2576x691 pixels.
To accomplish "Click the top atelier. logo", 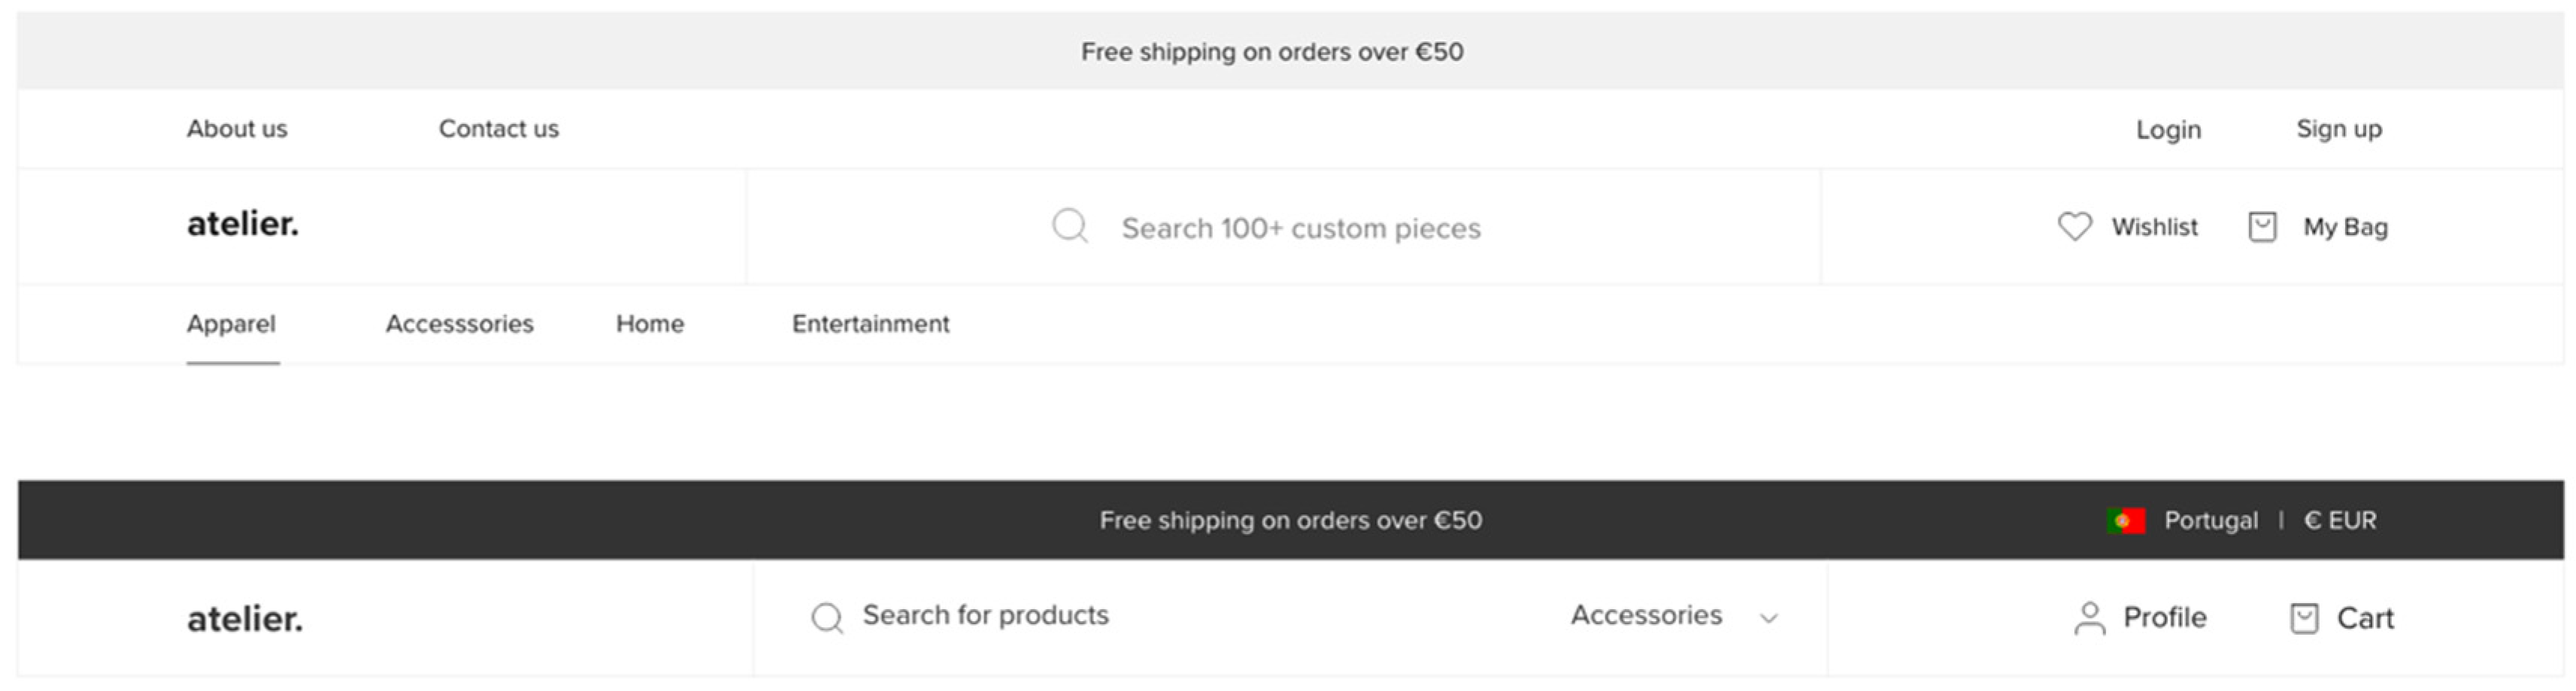I will pyautogui.click(x=243, y=225).
